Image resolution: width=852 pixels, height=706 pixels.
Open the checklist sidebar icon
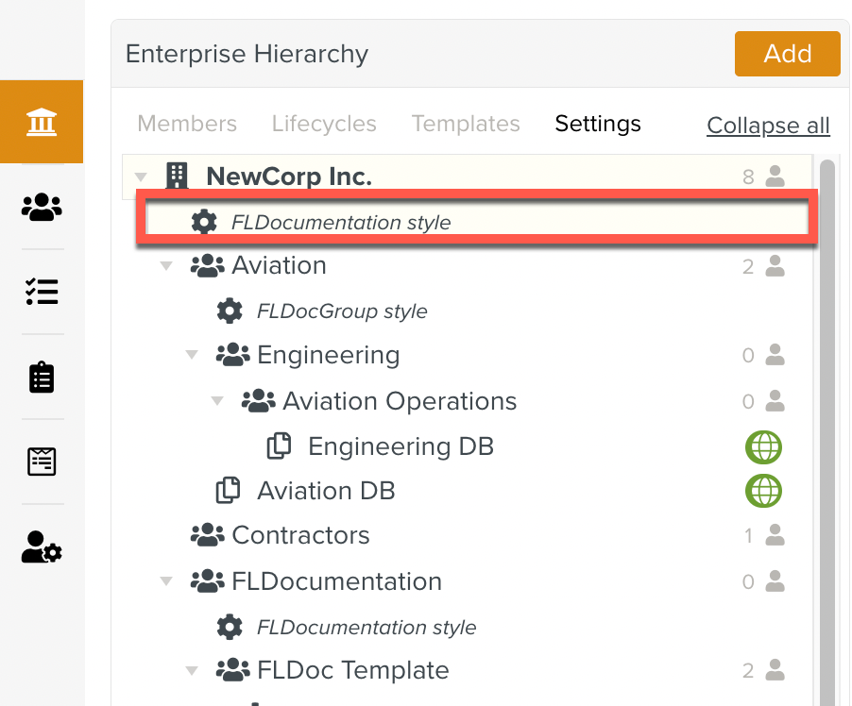42,292
